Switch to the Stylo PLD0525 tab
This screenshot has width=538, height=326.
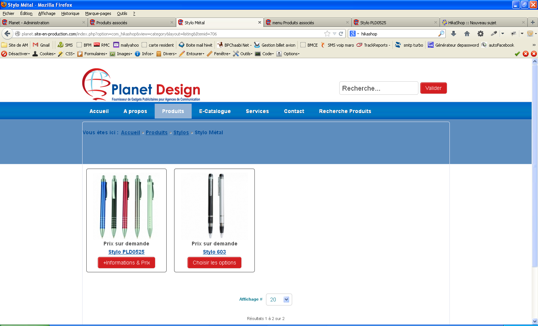point(396,22)
